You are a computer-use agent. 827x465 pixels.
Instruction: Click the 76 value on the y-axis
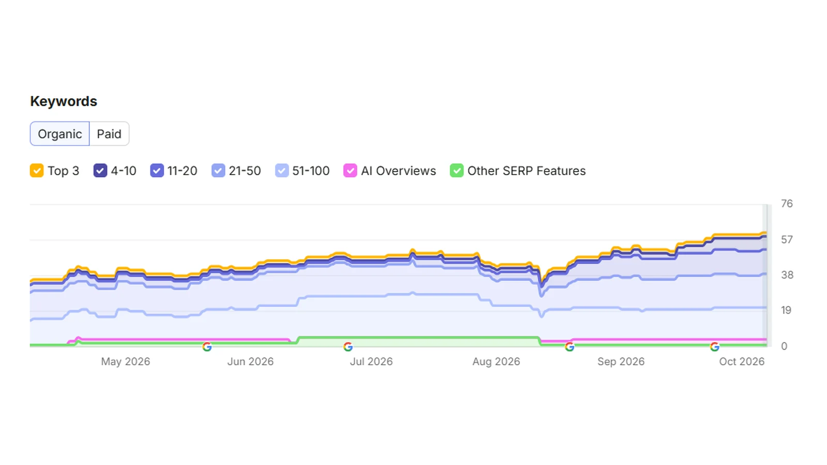pyautogui.click(x=787, y=204)
